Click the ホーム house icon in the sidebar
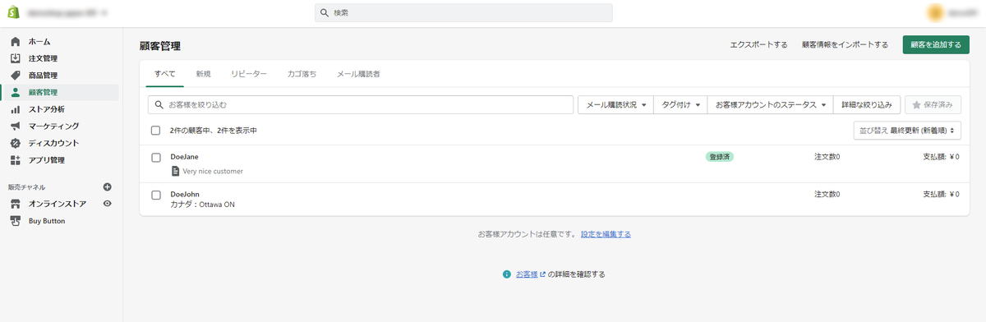This screenshot has height=322, width=986. point(15,41)
